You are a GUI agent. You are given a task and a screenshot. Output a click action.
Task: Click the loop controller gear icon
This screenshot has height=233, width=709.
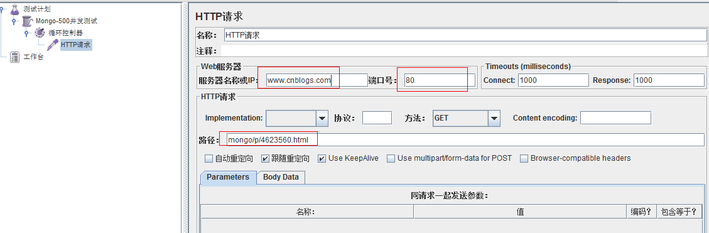40,33
